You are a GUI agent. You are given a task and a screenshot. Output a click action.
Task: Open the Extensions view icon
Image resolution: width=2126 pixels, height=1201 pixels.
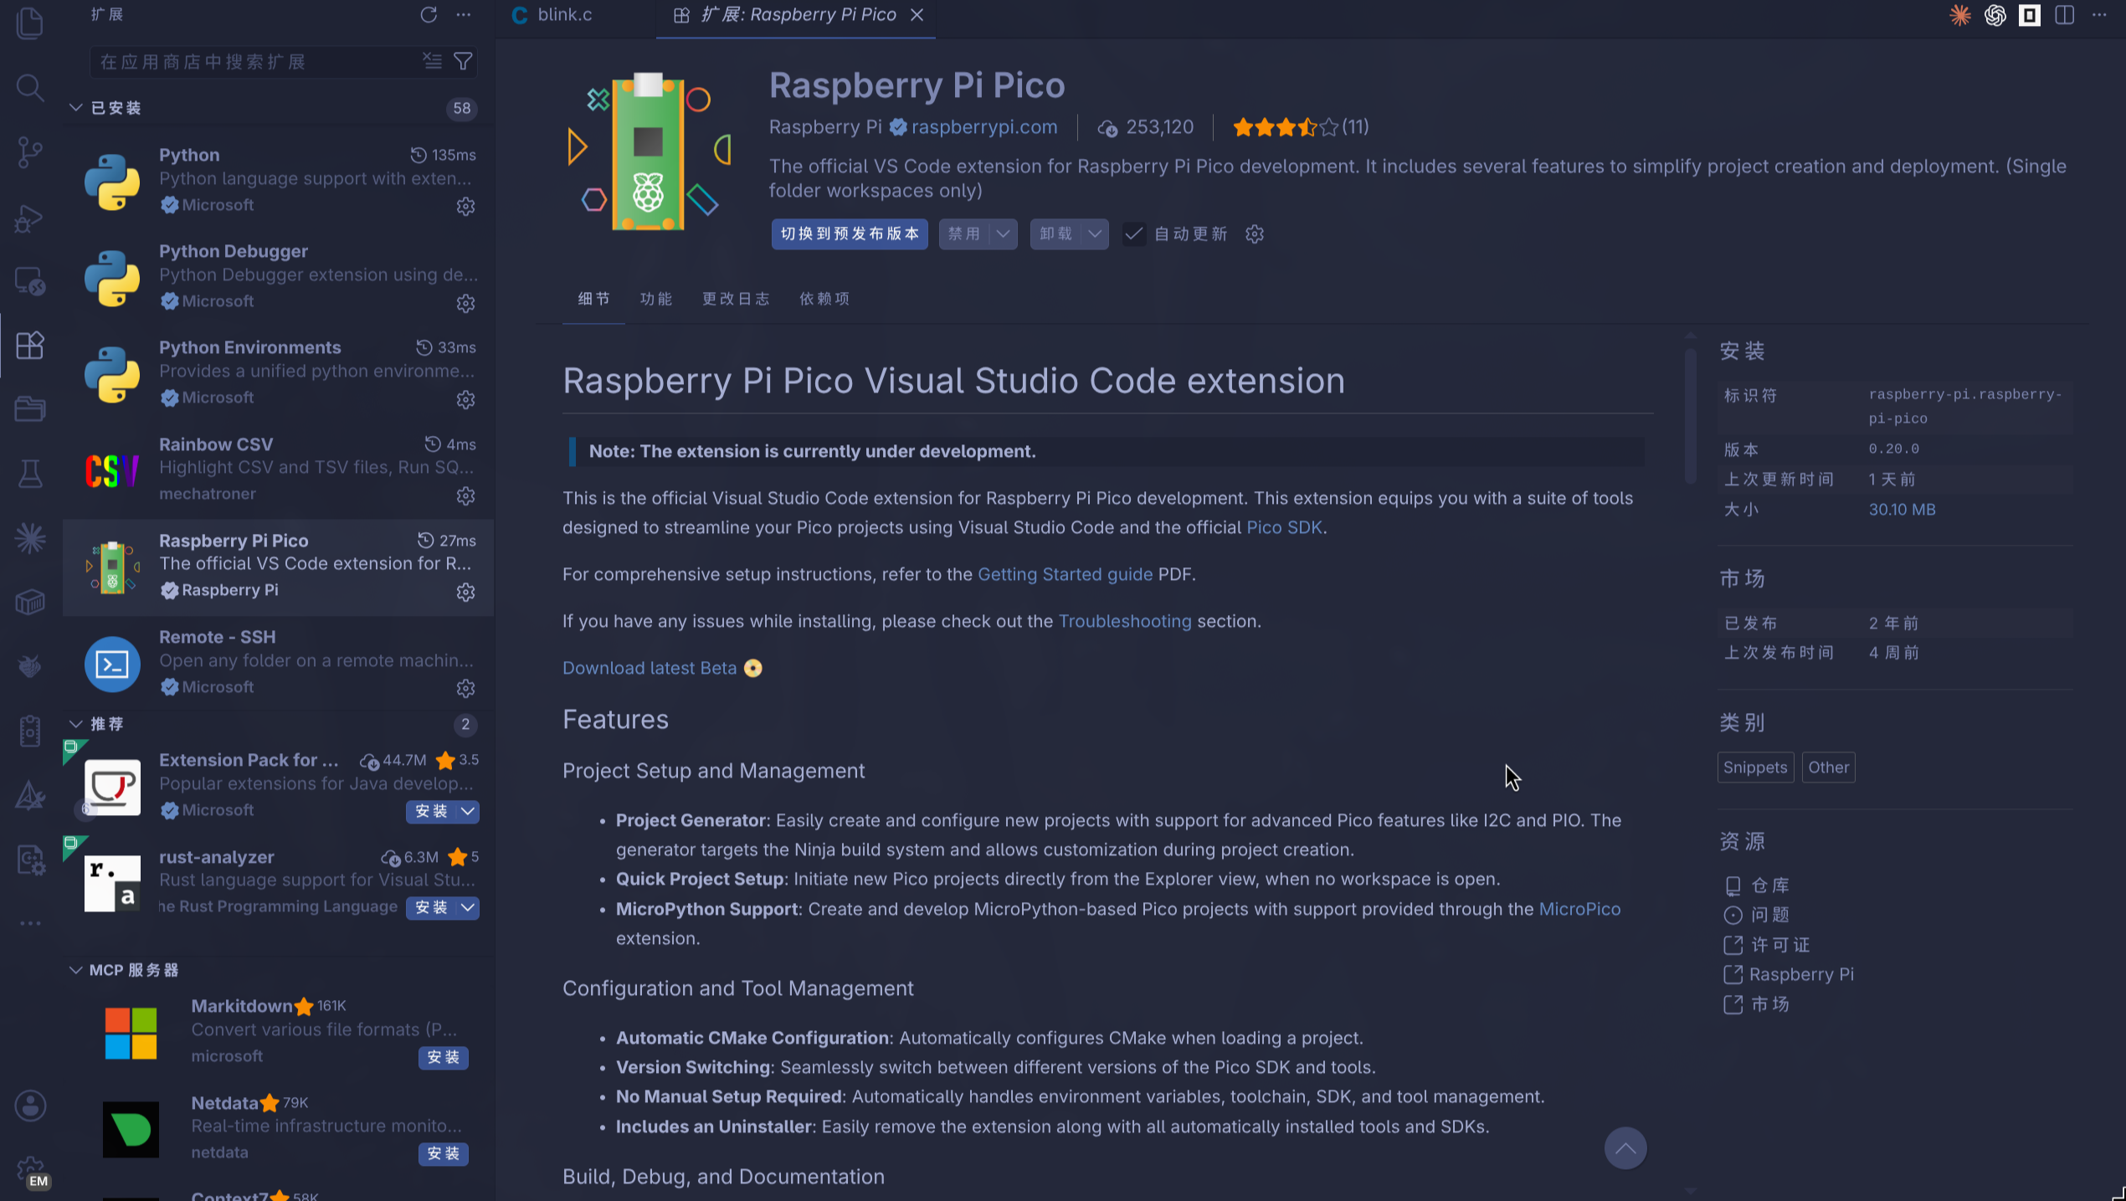[x=30, y=345]
